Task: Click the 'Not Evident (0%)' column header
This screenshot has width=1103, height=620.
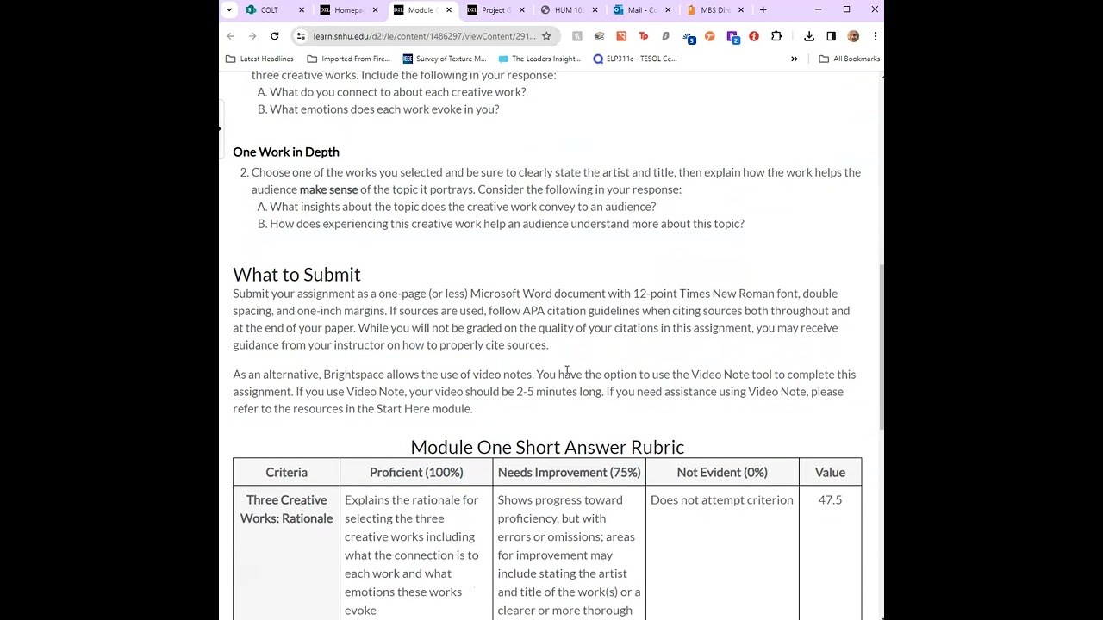Action: pos(722,473)
